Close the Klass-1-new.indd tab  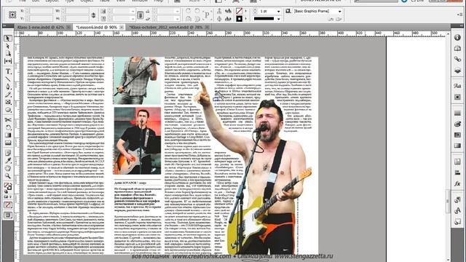tap(68, 27)
